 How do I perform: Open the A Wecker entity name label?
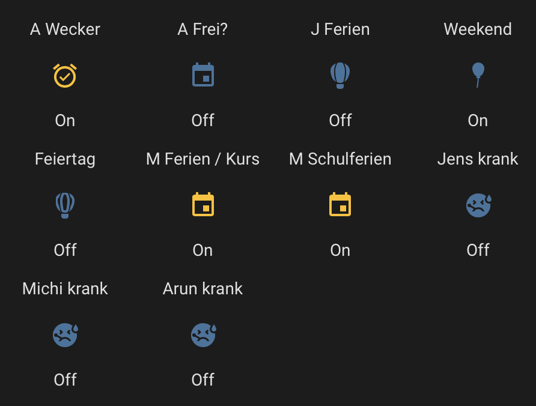(65, 29)
